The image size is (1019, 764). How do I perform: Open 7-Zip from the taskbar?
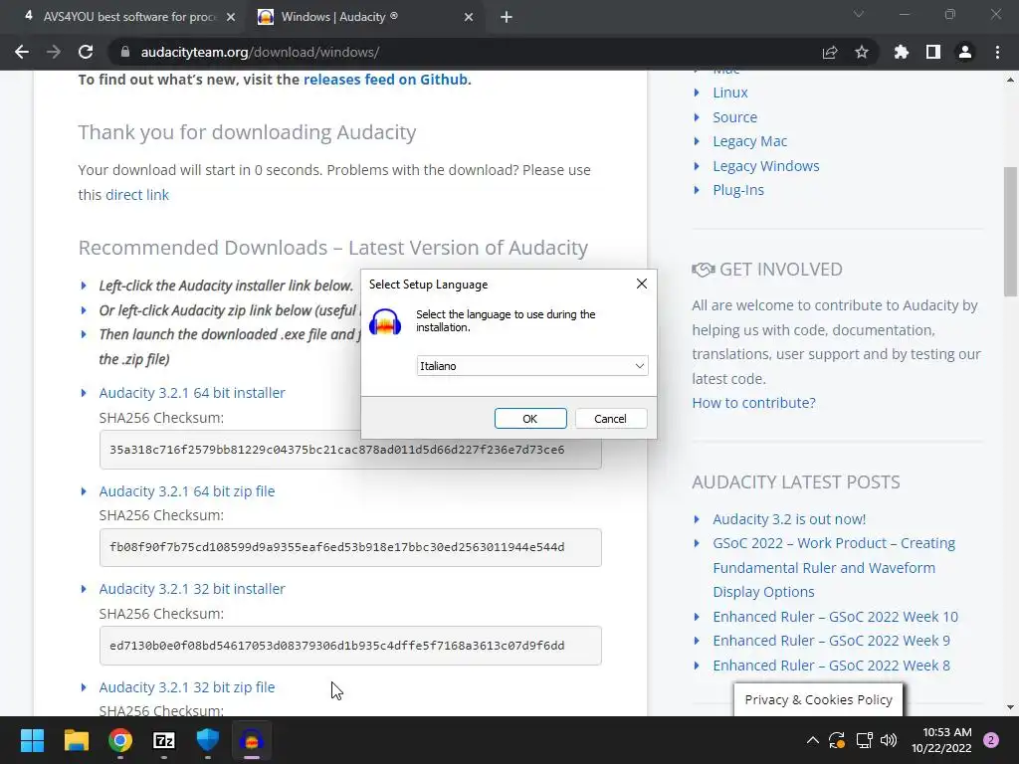(164, 740)
